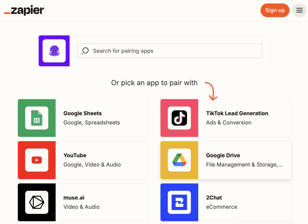
Task: Click the 'Ads & Conversion' text
Action: click(229, 123)
